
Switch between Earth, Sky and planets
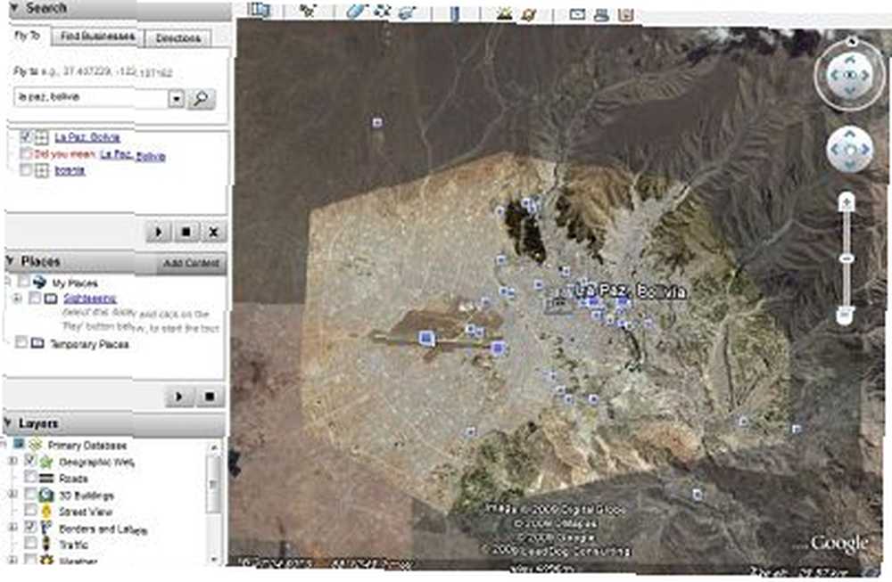(529, 13)
